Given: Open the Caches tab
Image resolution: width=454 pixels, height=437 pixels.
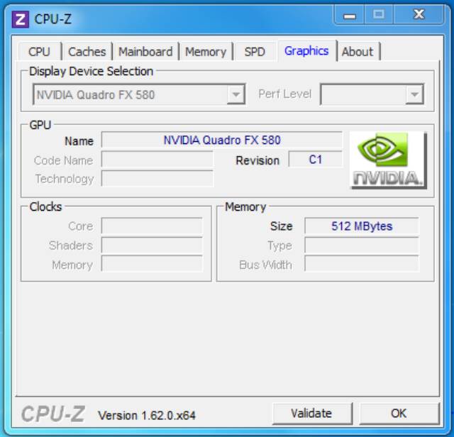Looking at the screenshot, I should pos(87,52).
